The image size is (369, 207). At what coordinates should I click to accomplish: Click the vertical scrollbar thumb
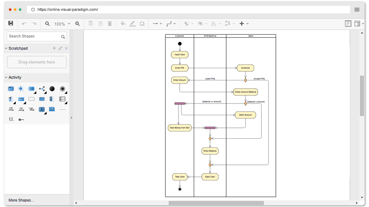pyautogui.click(x=362, y=96)
